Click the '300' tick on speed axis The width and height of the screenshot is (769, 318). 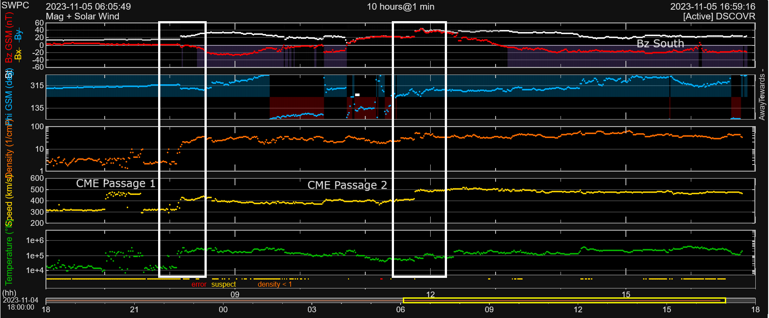coord(37,212)
